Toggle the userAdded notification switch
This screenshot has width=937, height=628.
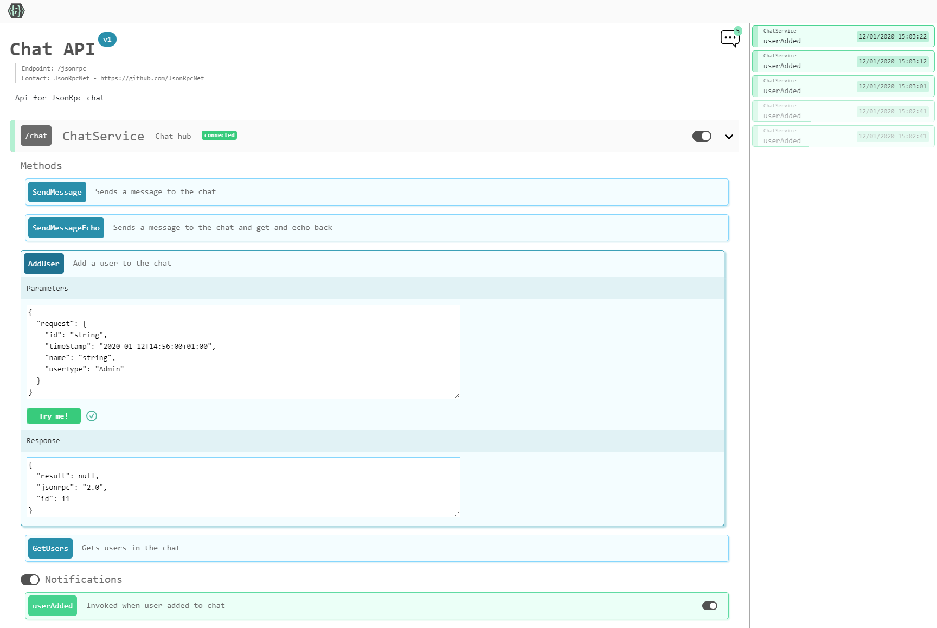tap(710, 606)
